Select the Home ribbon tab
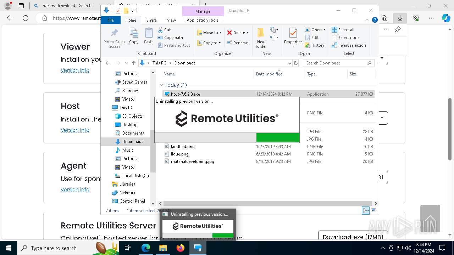 pos(131,20)
